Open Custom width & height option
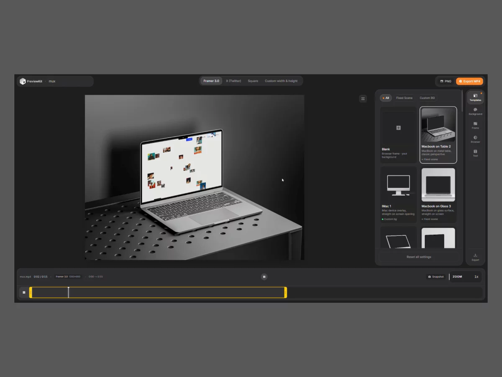This screenshot has width=502, height=377. (281, 81)
